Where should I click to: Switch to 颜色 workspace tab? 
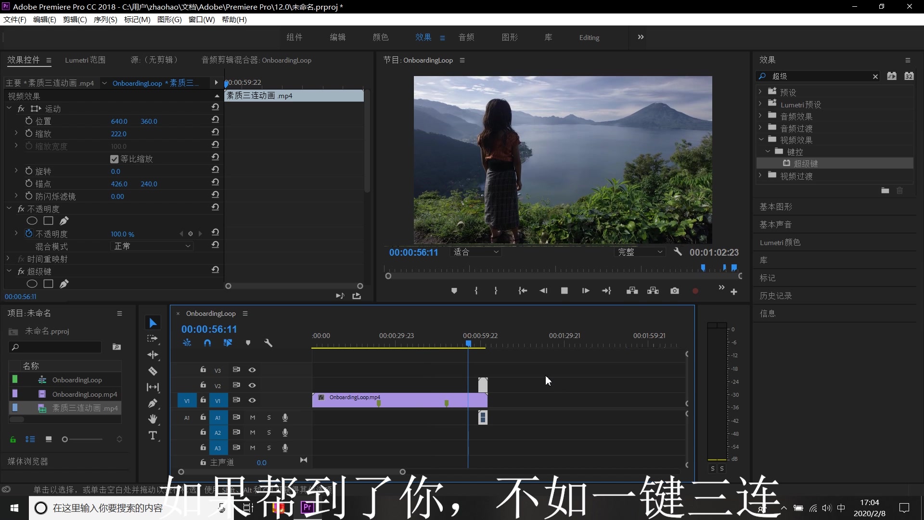pos(380,37)
